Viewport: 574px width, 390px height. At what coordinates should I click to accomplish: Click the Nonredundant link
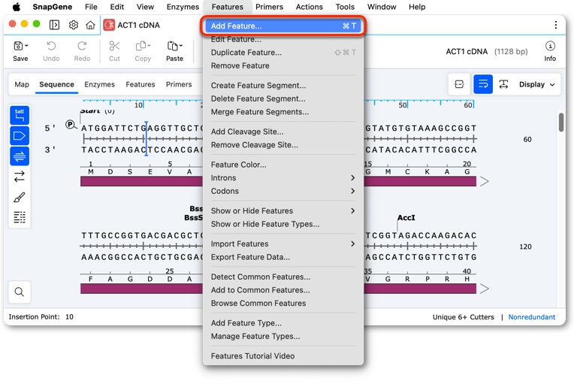[531, 317]
